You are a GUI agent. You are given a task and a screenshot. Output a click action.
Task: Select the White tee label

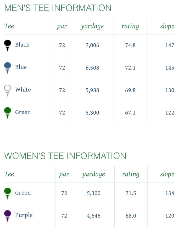[x=23, y=90]
